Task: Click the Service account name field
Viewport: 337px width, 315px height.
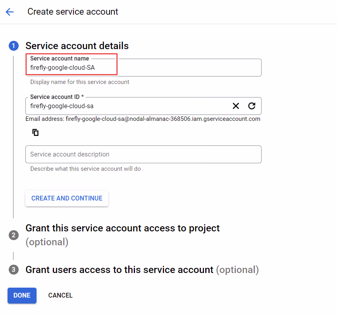Action: tap(143, 67)
